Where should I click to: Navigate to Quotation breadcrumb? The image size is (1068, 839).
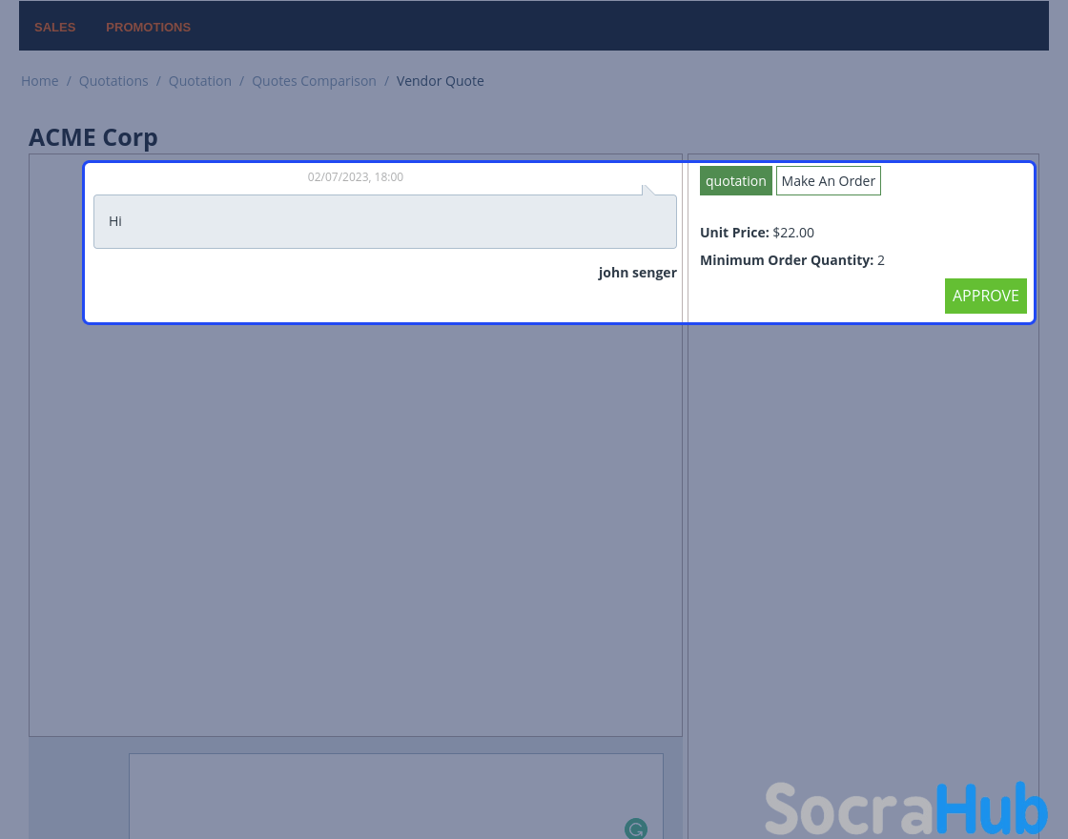click(x=200, y=81)
